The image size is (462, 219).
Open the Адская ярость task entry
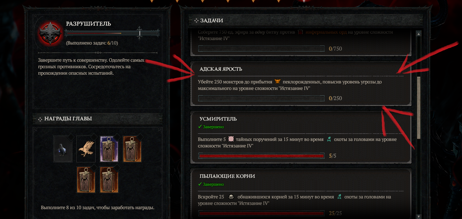tap(301, 84)
